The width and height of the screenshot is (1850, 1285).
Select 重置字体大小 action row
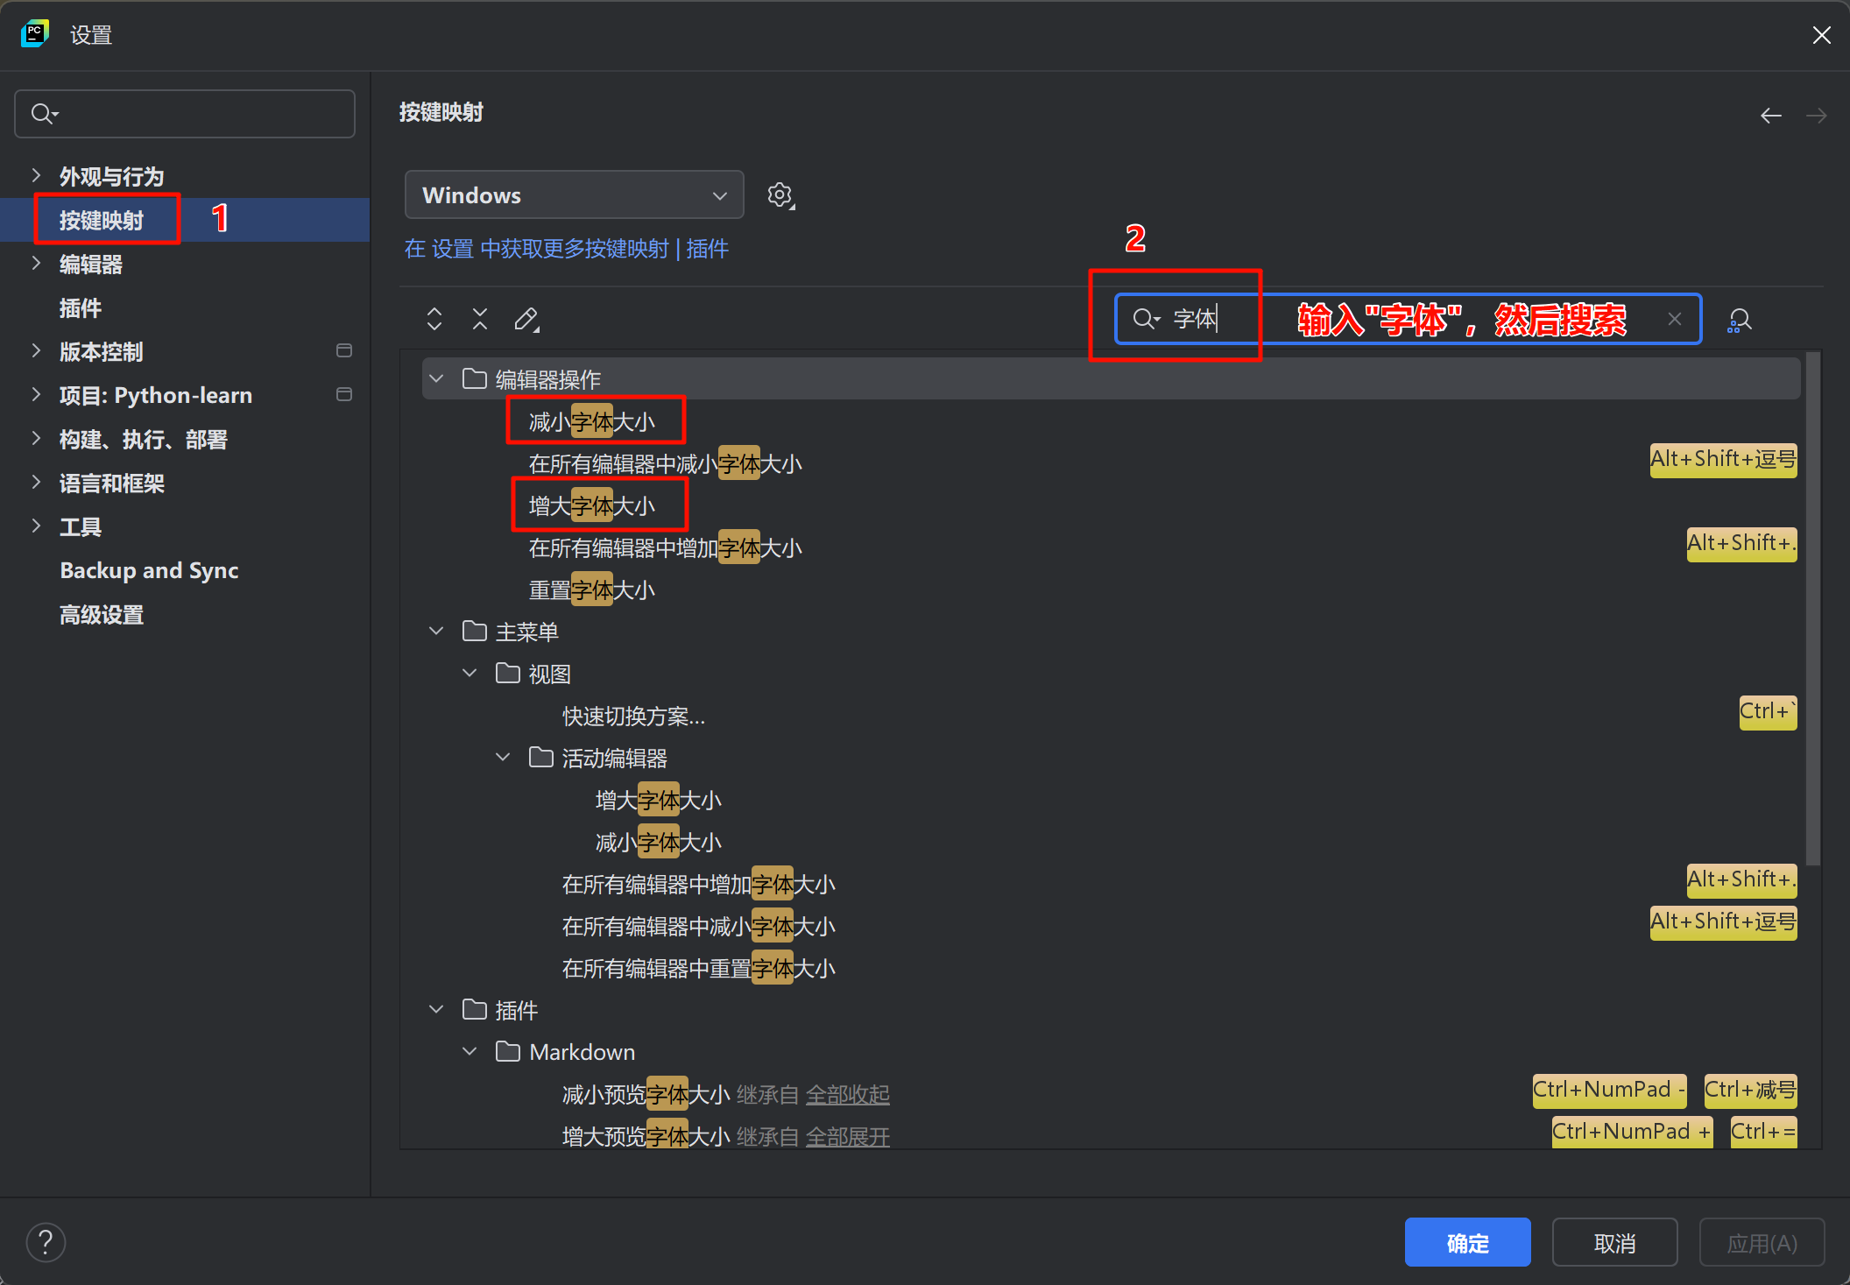592,590
